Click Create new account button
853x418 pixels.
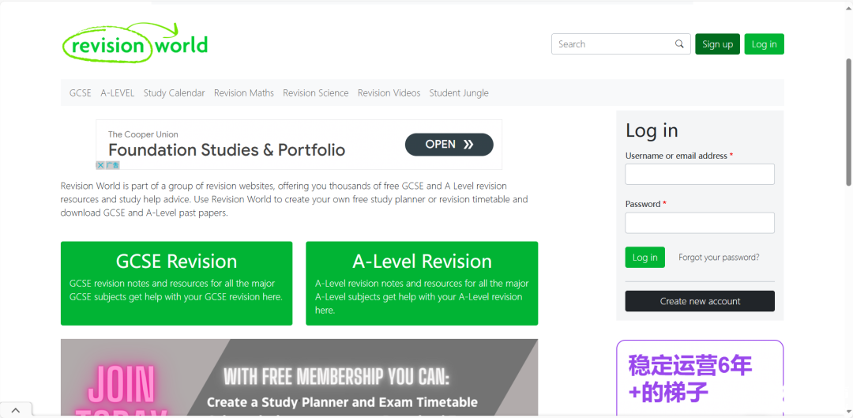point(700,301)
